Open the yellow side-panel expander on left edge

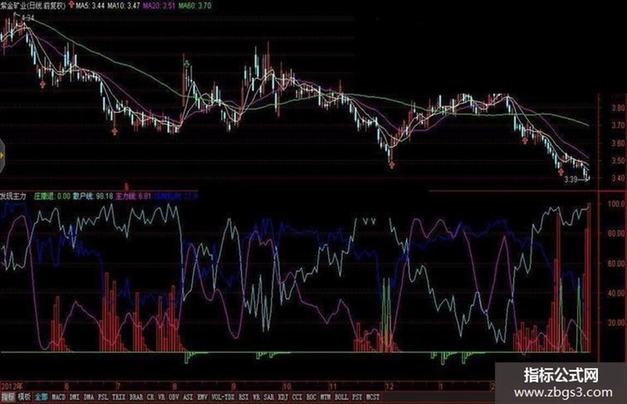(2, 156)
